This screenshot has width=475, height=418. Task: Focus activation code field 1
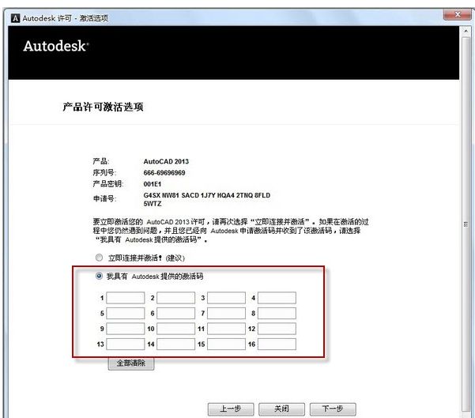tap(126, 298)
